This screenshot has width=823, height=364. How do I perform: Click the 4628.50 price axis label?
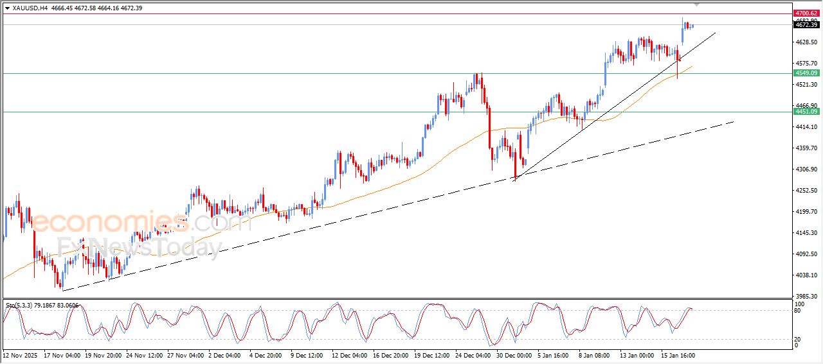click(x=806, y=42)
